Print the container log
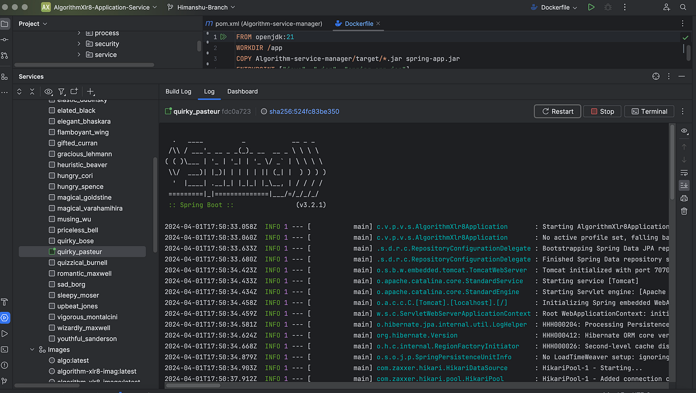 pyautogui.click(x=684, y=198)
